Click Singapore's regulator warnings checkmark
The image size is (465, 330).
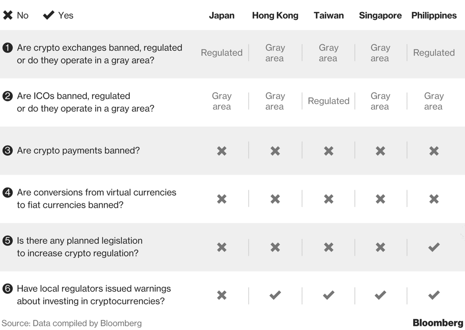point(381,295)
